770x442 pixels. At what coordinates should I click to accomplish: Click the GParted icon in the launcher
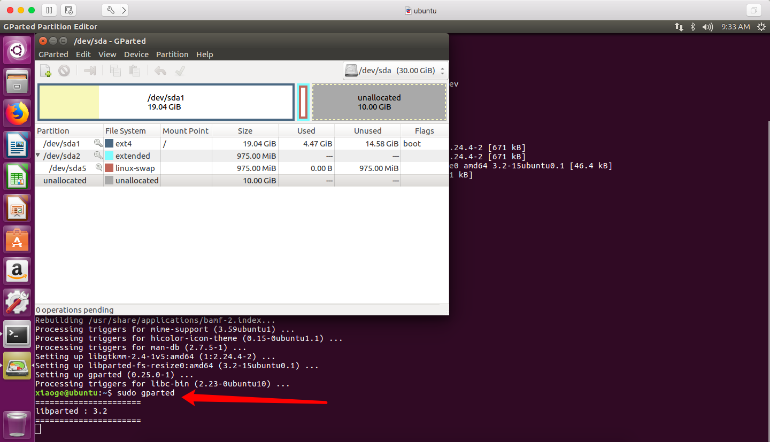(x=17, y=366)
